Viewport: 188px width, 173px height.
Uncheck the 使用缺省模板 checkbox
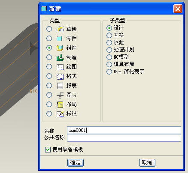pos(48,149)
